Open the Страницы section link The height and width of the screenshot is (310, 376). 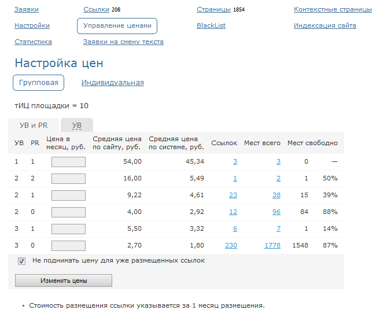[213, 10]
